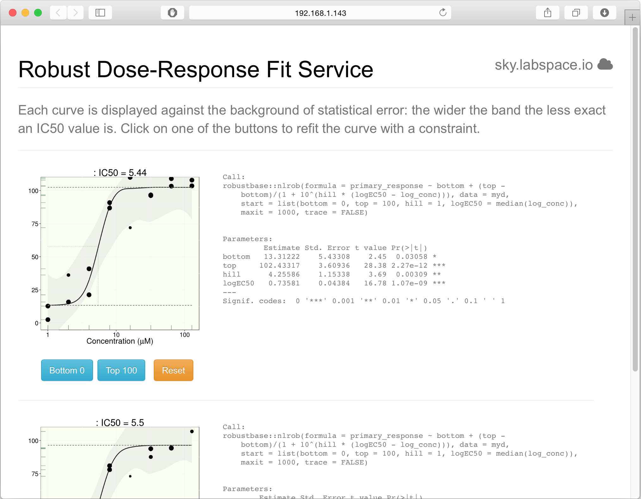
Task: Click the logEC50 estimate 0.73581
Action: pos(284,283)
